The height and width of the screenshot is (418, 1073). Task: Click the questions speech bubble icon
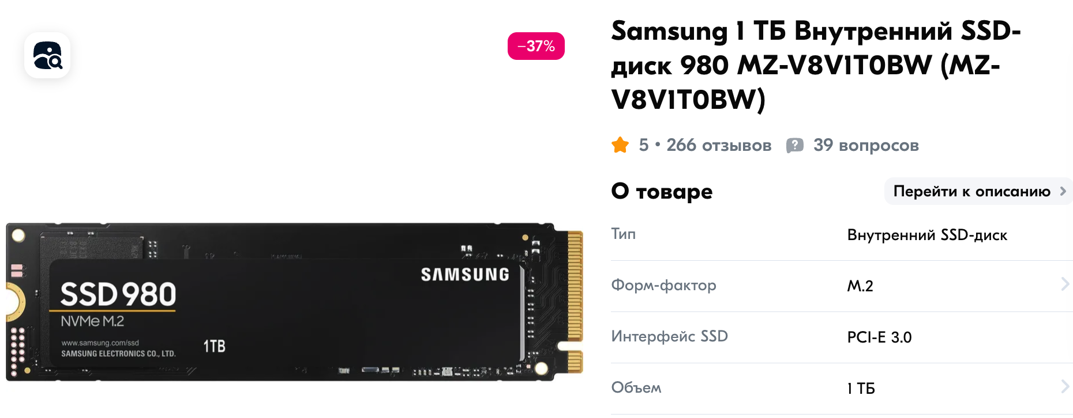[795, 145]
